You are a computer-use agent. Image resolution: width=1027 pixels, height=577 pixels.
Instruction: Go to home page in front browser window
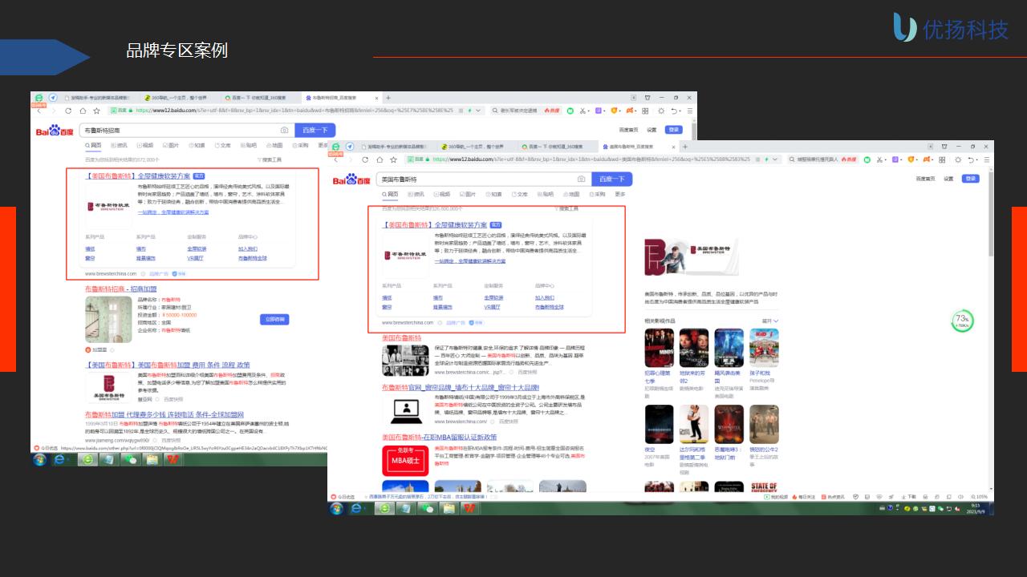click(x=380, y=159)
